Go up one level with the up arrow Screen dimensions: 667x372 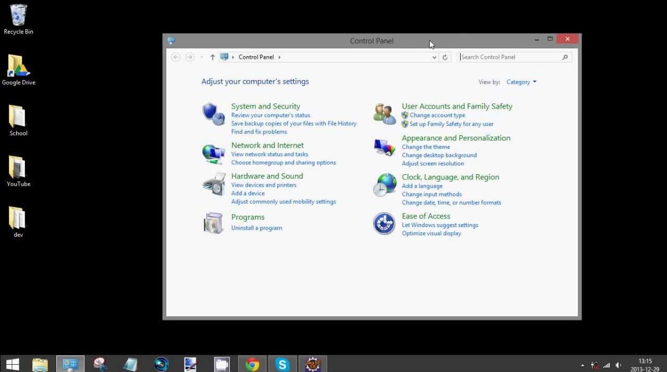[x=213, y=57]
